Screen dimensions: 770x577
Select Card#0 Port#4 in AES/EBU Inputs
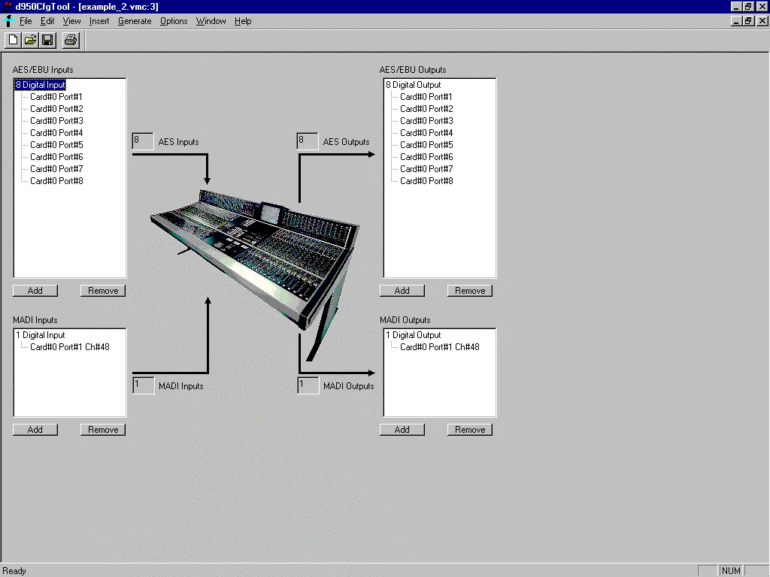click(x=56, y=132)
